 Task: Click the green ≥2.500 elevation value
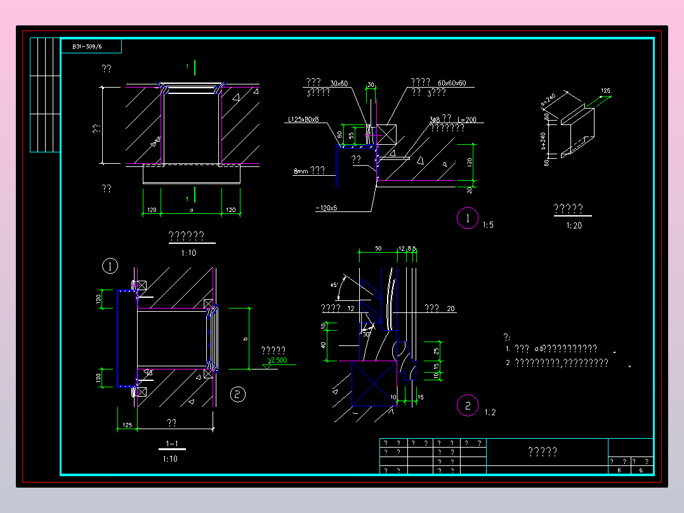(x=277, y=360)
